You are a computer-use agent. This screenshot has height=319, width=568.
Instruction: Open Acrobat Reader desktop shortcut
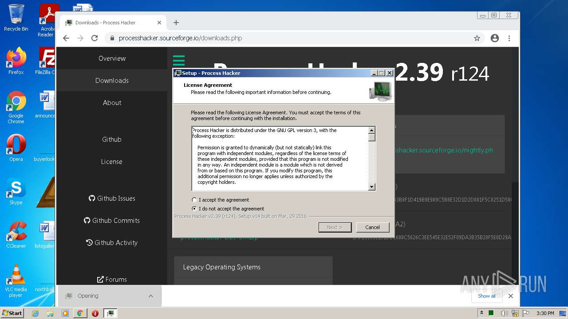(48, 20)
